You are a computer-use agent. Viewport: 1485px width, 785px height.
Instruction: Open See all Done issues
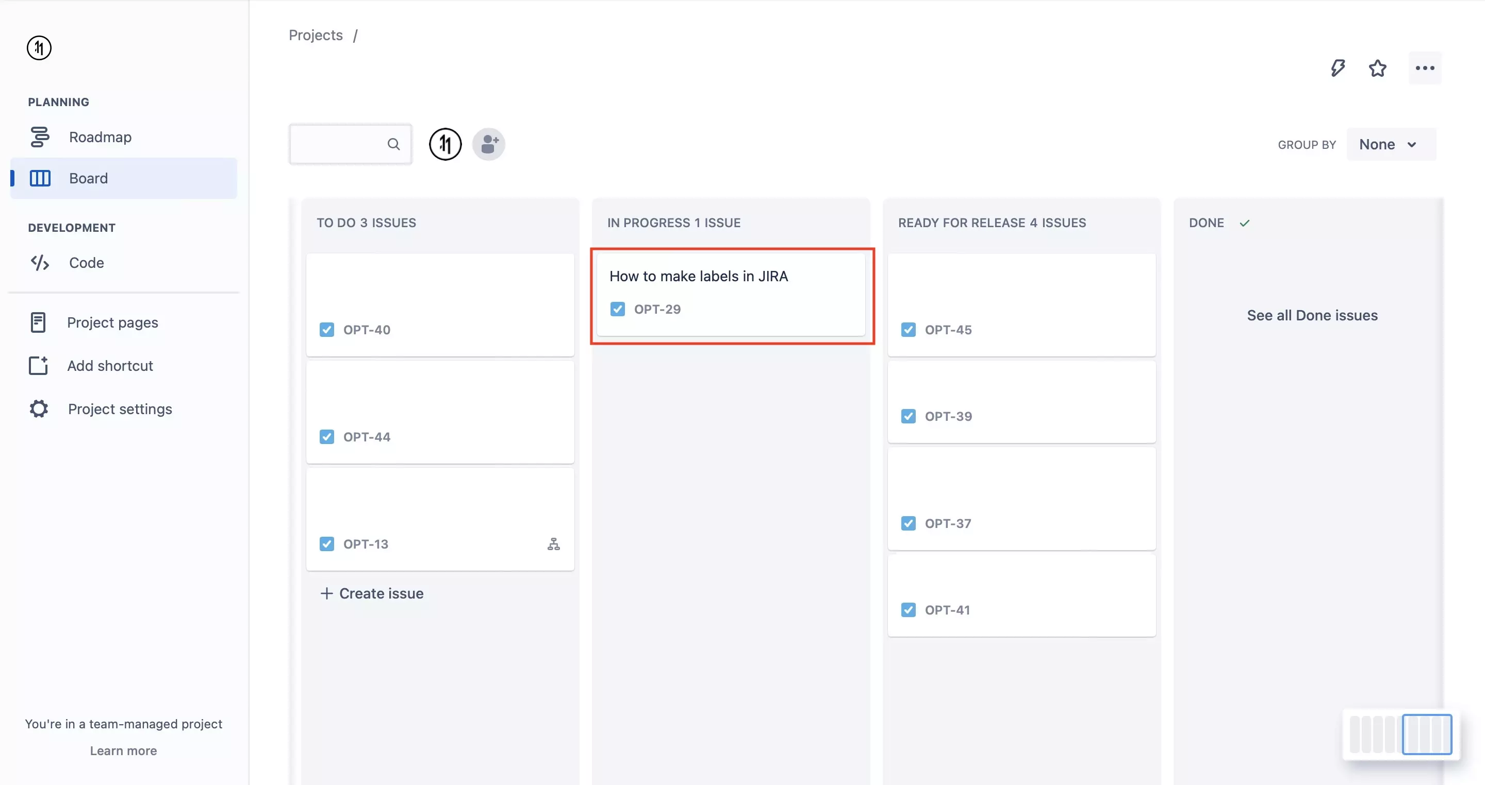click(1312, 315)
